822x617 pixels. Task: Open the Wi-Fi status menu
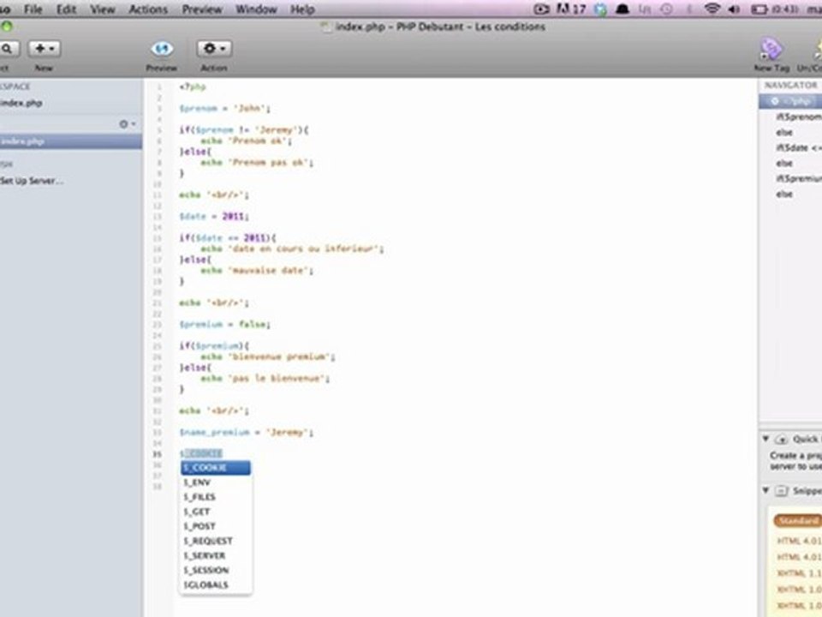[712, 9]
